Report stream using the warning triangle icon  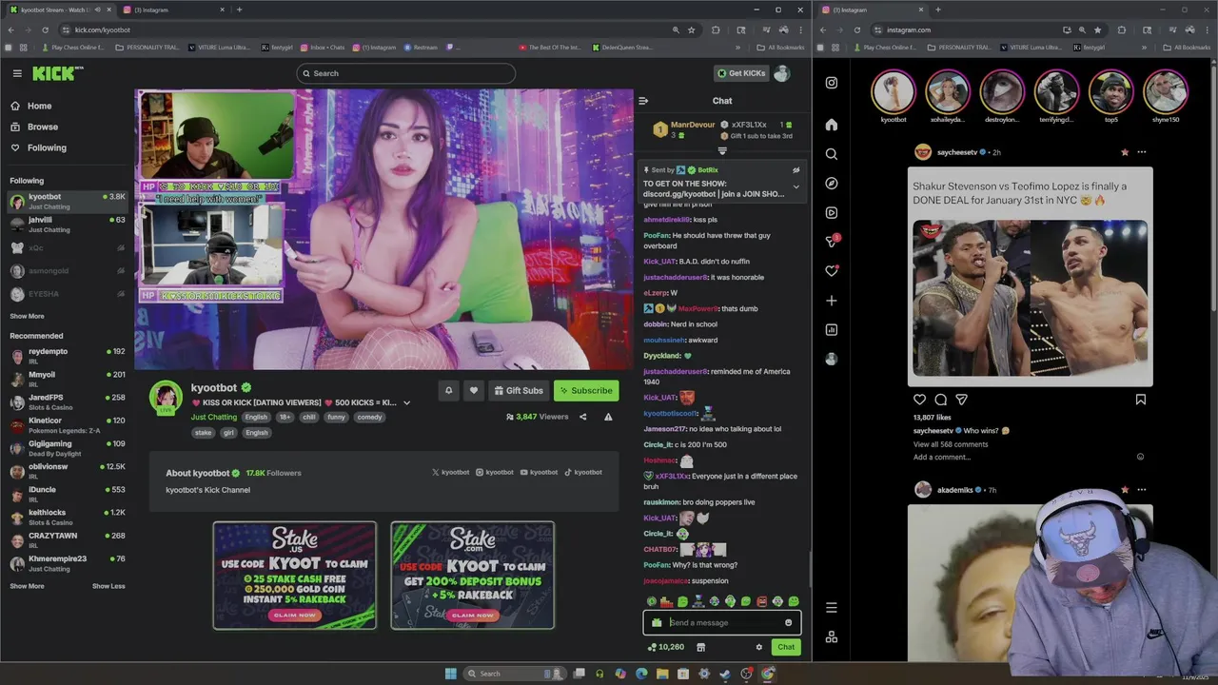click(x=608, y=417)
